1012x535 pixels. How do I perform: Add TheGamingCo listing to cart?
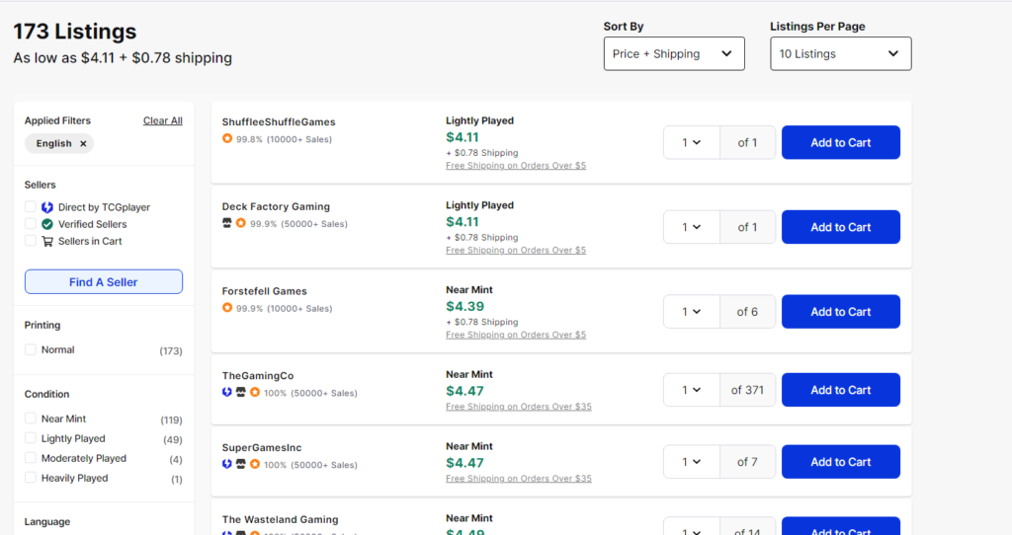[x=840, y=390]
